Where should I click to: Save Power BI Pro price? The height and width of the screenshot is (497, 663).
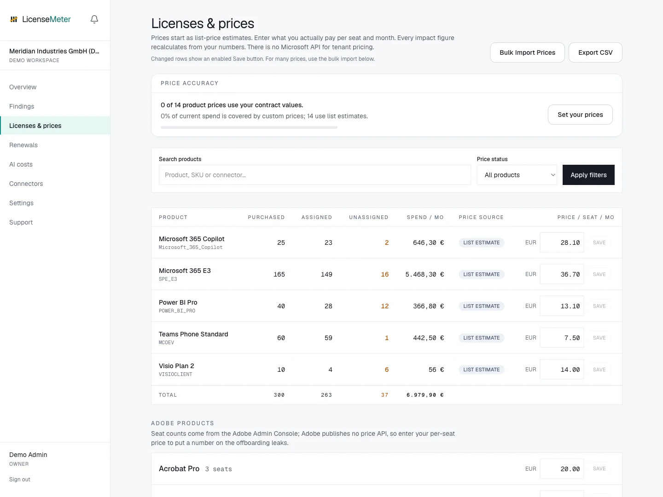tap(599, 306)
